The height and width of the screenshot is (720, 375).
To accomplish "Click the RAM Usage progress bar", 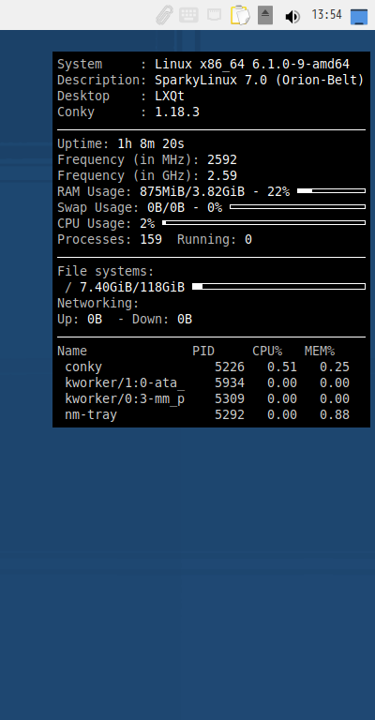I will [331, 190].
